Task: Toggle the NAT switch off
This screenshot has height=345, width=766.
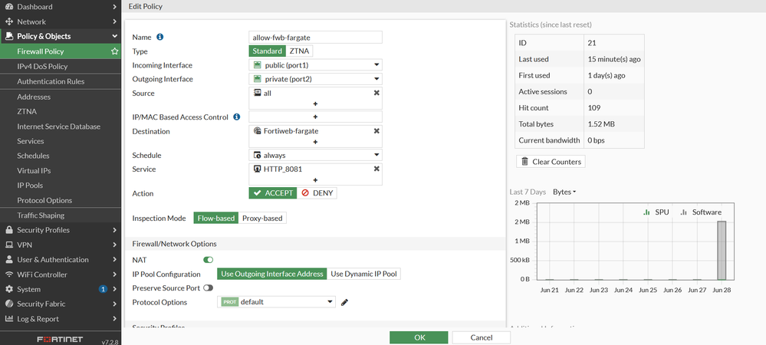Action: (208, 260)
